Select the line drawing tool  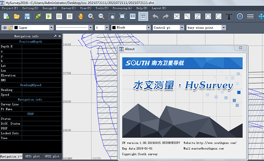coord(187,16)
